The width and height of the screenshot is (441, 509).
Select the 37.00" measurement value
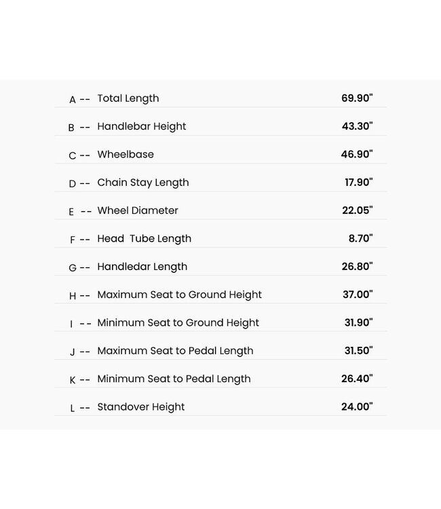pos(358,295)
